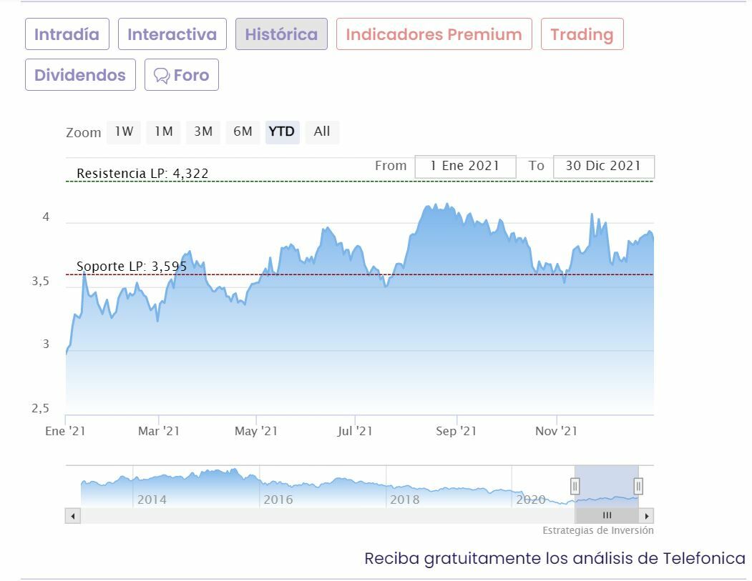Open the Trading button

point(582,34)
